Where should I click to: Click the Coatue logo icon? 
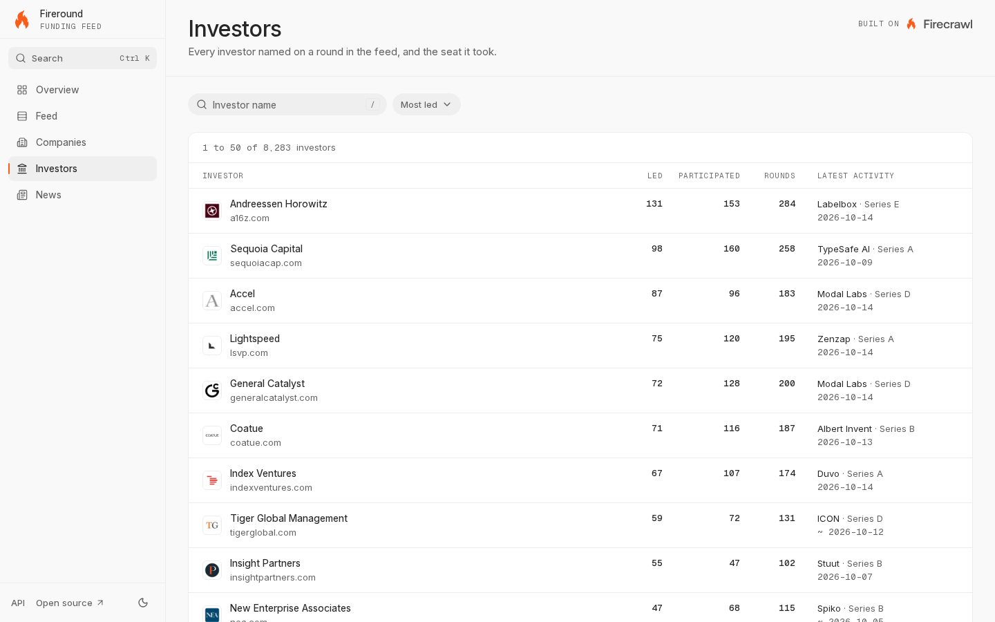[x=212, y=435]
